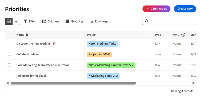200x99 pixels.
Task: Open task Discover the new work list
Action: 34,44
